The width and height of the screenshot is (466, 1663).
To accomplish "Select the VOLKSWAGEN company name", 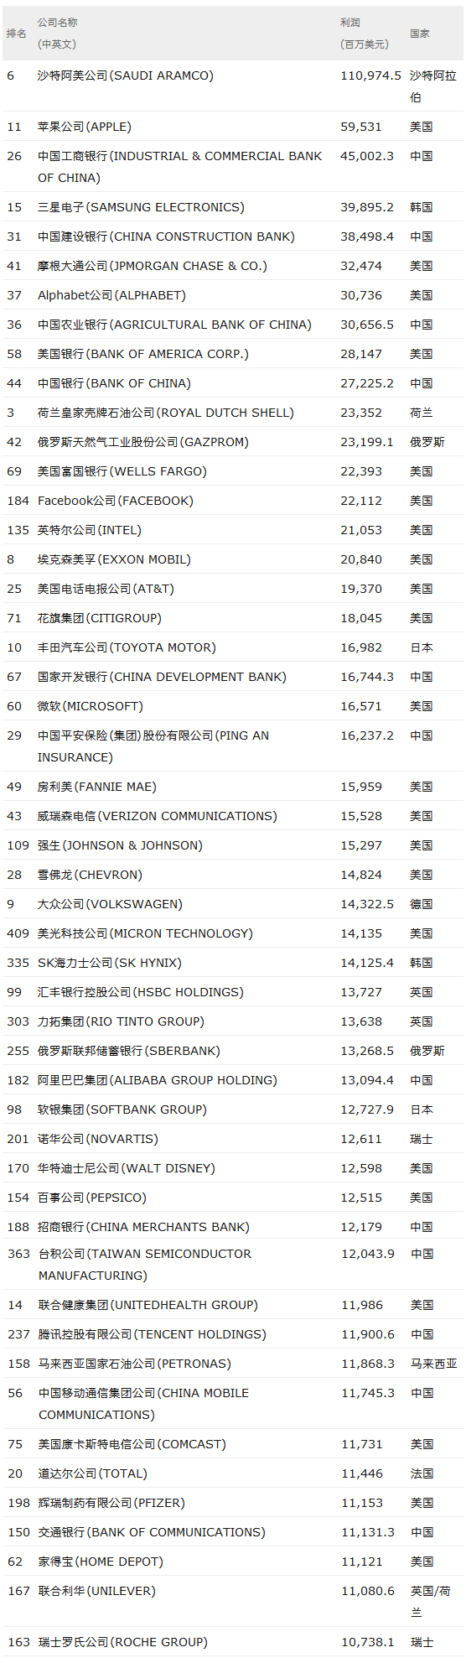I will pos(110,904).
